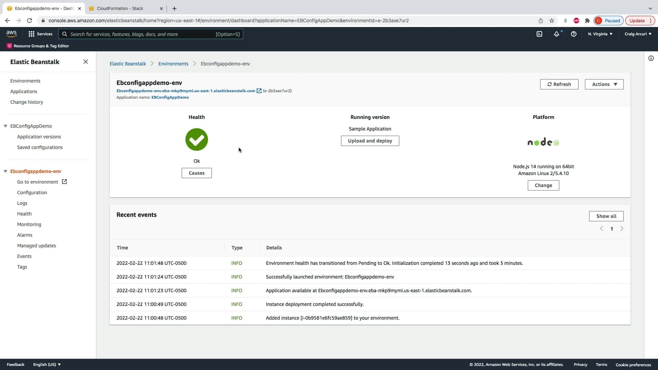The image size is (658, 370).
Task: Open the AWS CloudShell icon
Action: (539, 34)
